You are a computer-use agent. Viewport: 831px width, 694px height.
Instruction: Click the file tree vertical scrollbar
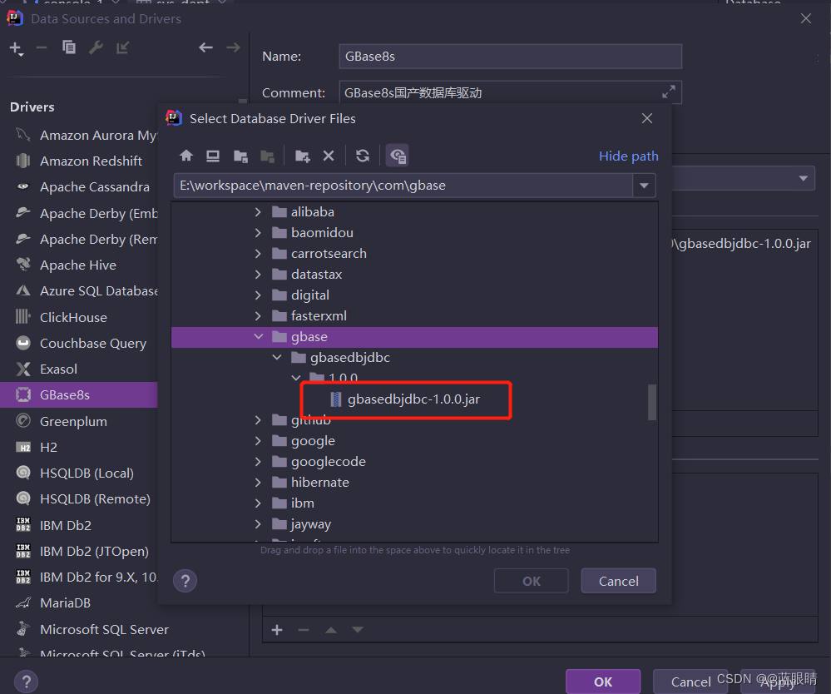(x=652, y=402)
